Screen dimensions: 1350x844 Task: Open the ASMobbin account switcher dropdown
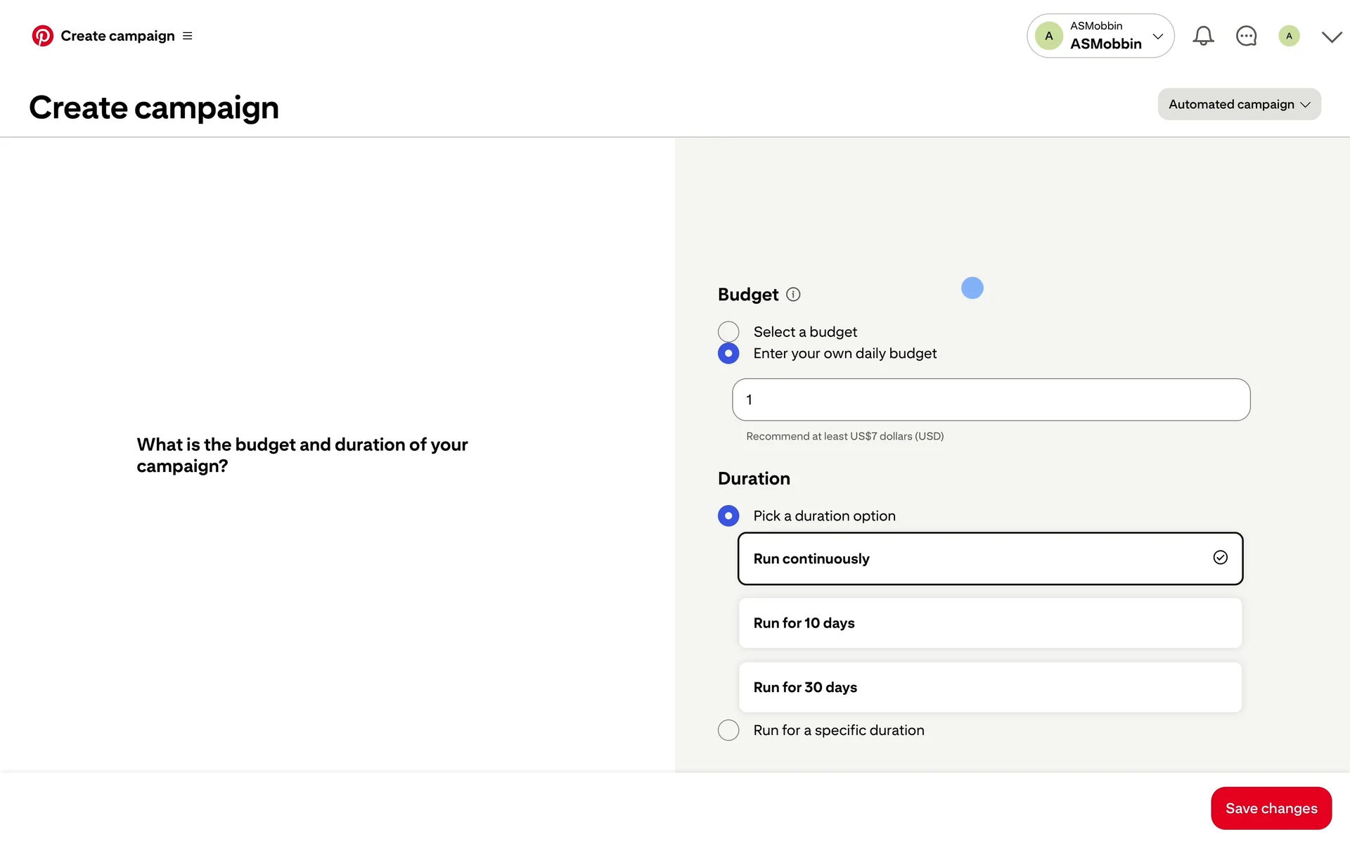(x=1157, y=36)
